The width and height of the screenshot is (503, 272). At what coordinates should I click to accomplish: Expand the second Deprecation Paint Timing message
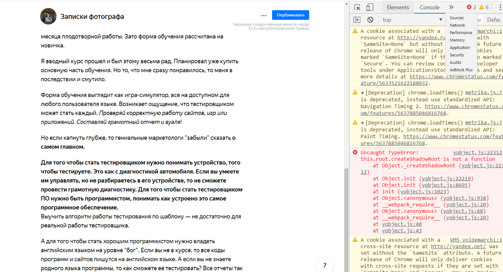363,123
